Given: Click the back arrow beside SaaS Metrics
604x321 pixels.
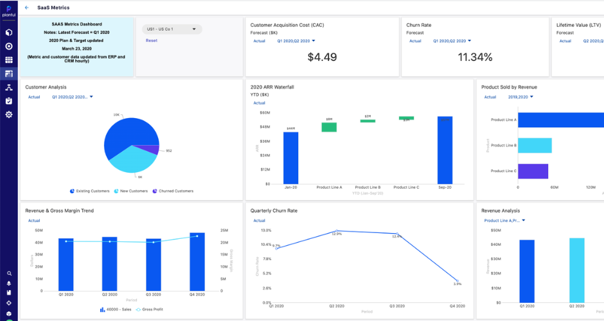Looking at the screenshot, I should [x=27, y=8].
